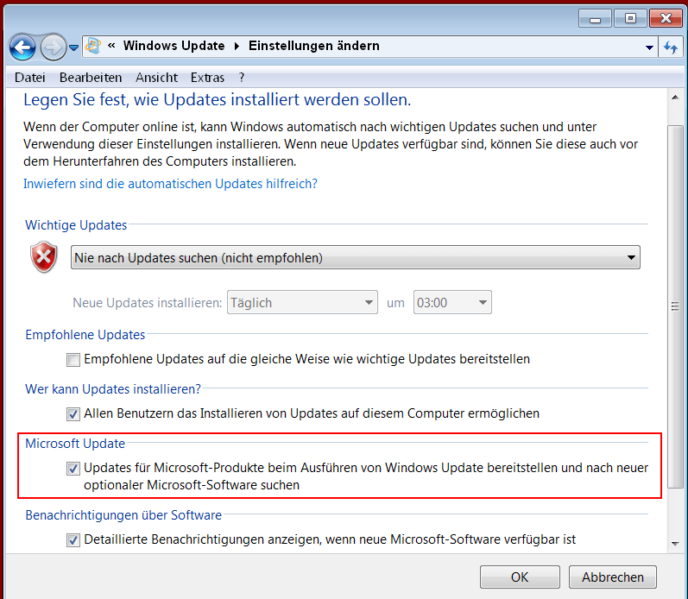Minimize the Windows Update window

[595, 18]
